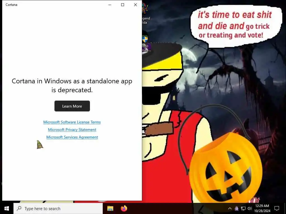Open Microsoft Software License Terms link
Viewport: 286px width, 214px height.
[72, 122]
